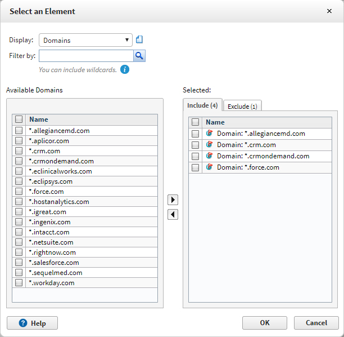
Task: Tick the *.ingenix.com checkbox
Action: click(x=19, y=221)
